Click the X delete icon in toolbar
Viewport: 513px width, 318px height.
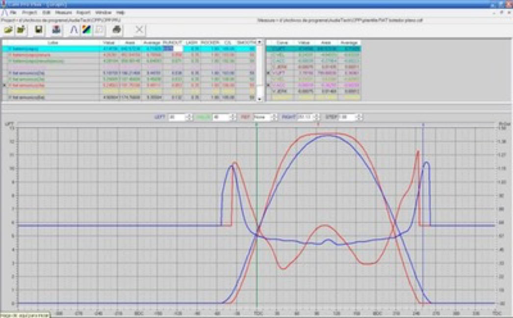pyautogui.click(x=139, y=30)
